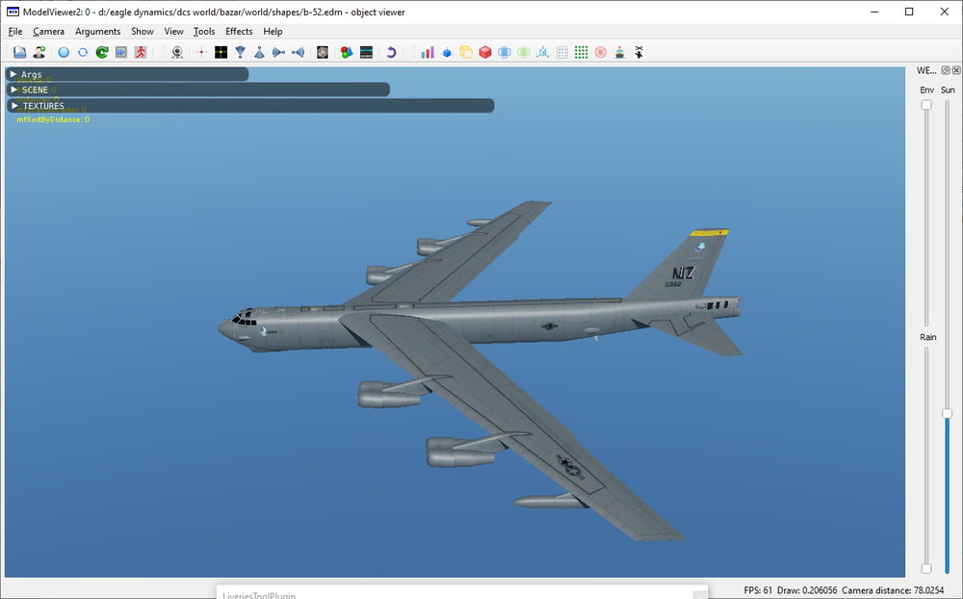Viewport: 963px width, 599px height.
Task: Open the File menu
Action: click(15, 32)
